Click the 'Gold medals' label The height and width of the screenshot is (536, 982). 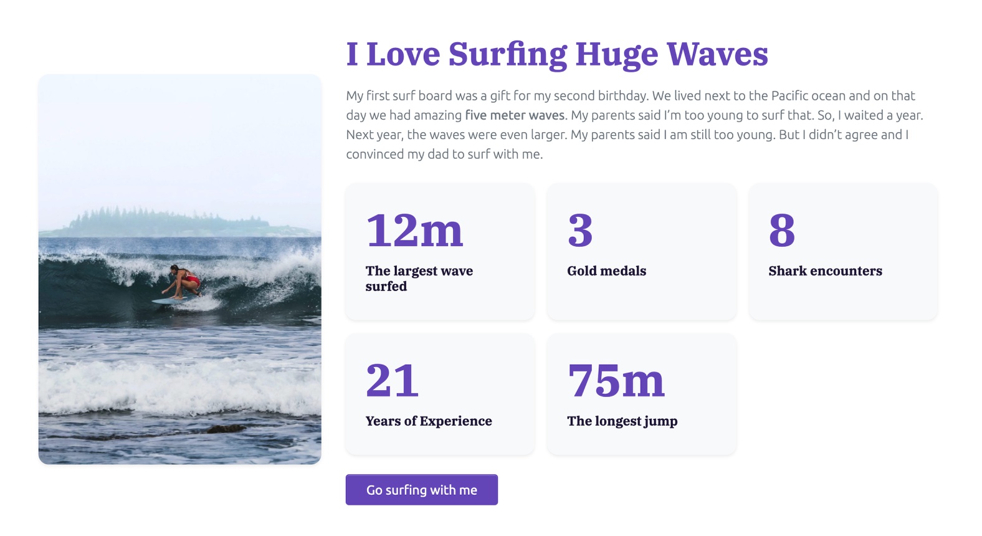(606, 271)
